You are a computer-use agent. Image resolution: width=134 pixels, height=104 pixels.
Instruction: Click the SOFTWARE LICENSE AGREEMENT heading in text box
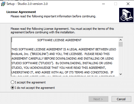(x=59, y=40)
